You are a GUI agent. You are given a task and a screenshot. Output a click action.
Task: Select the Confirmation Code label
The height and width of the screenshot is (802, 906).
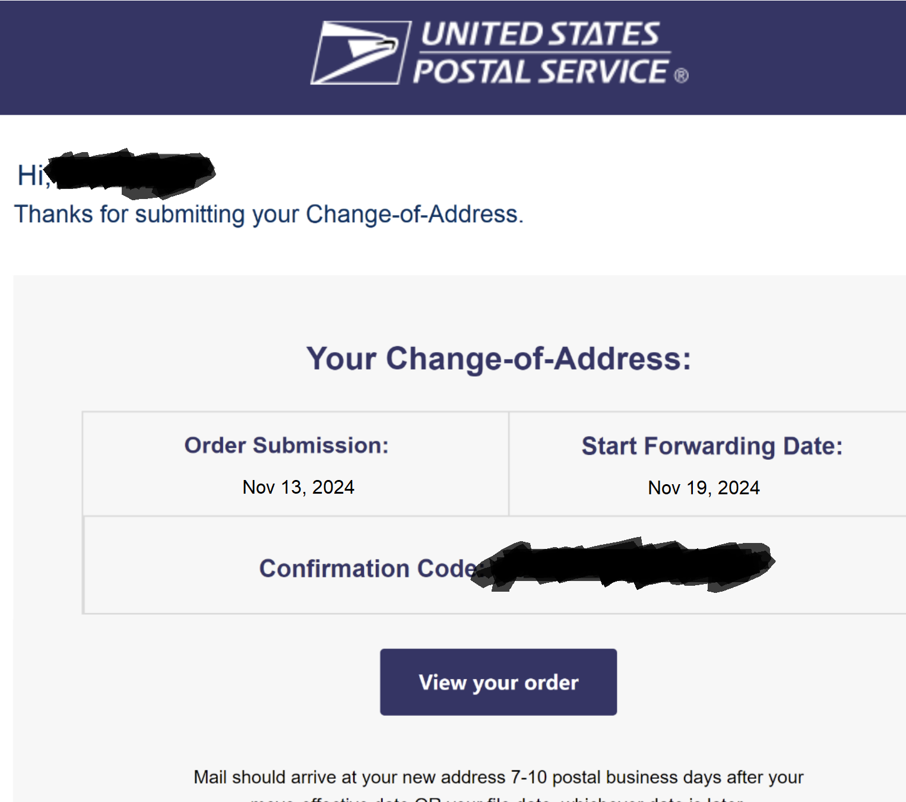[x=370, y=569]
